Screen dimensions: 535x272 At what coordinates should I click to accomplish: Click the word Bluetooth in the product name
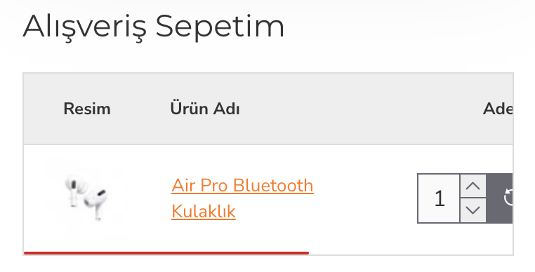tap(273, 186)
